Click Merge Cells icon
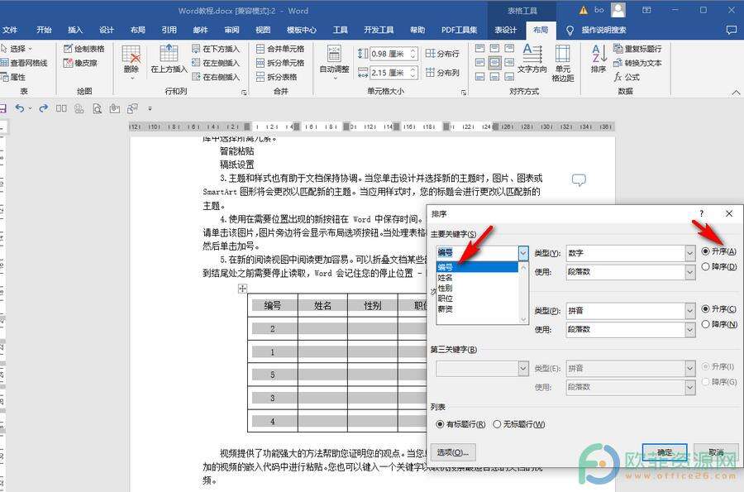Screen dimensions: 744x492 (x=280, y=49)
